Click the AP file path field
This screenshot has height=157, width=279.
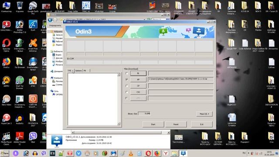coord(180,79)
